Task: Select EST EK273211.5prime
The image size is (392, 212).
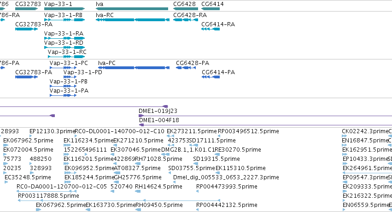Action: coord(192,131)
